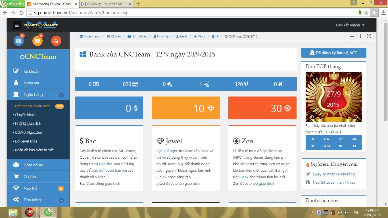Open the orange card icon with badge 9
Image resolution: width=388 pixels, height=218 pixels.
pyautogui.click(x=37, y=41)
